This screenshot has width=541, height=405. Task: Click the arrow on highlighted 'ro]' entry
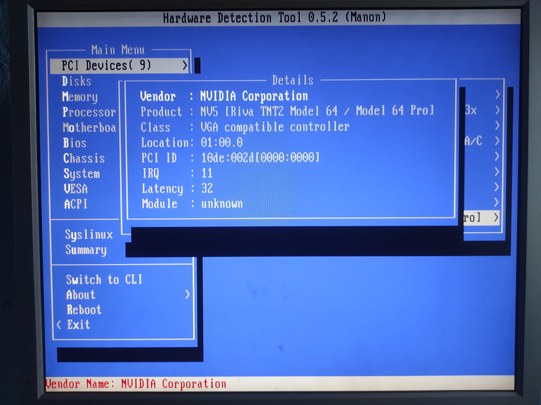click(x=496, y=218)
